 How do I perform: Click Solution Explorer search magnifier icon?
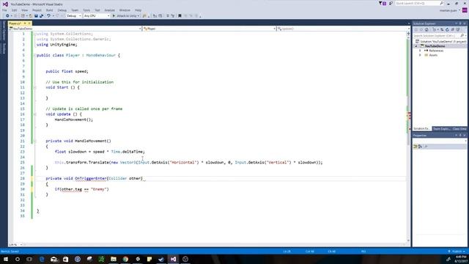462,36
